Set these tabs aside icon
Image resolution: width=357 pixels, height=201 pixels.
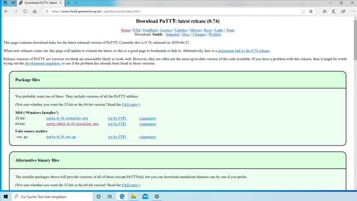[13, 3]
